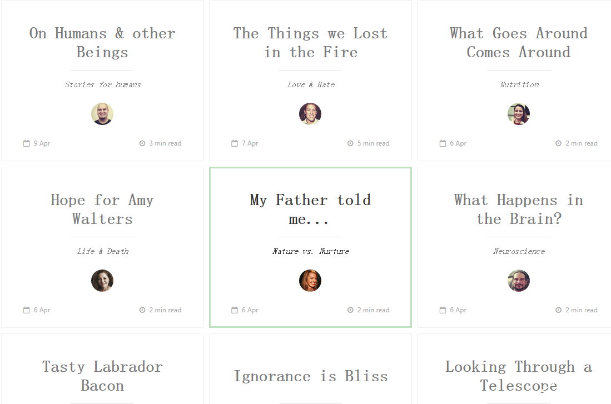Select 'Neuroscience' category label
The width and height of the screenshot is (611, 404).
point(519,251)
